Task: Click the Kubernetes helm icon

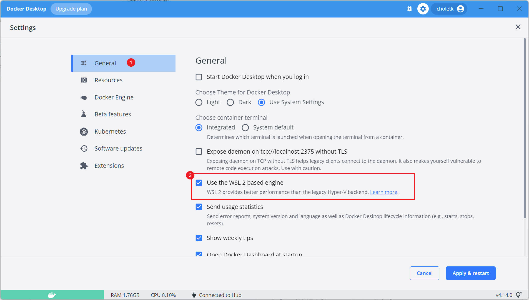Action: (x=84, y=132)
